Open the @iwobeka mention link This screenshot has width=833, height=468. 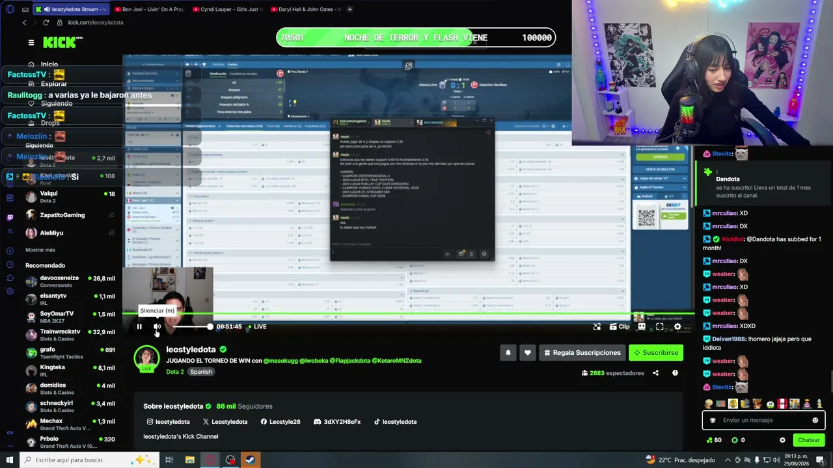pos(313,361)
